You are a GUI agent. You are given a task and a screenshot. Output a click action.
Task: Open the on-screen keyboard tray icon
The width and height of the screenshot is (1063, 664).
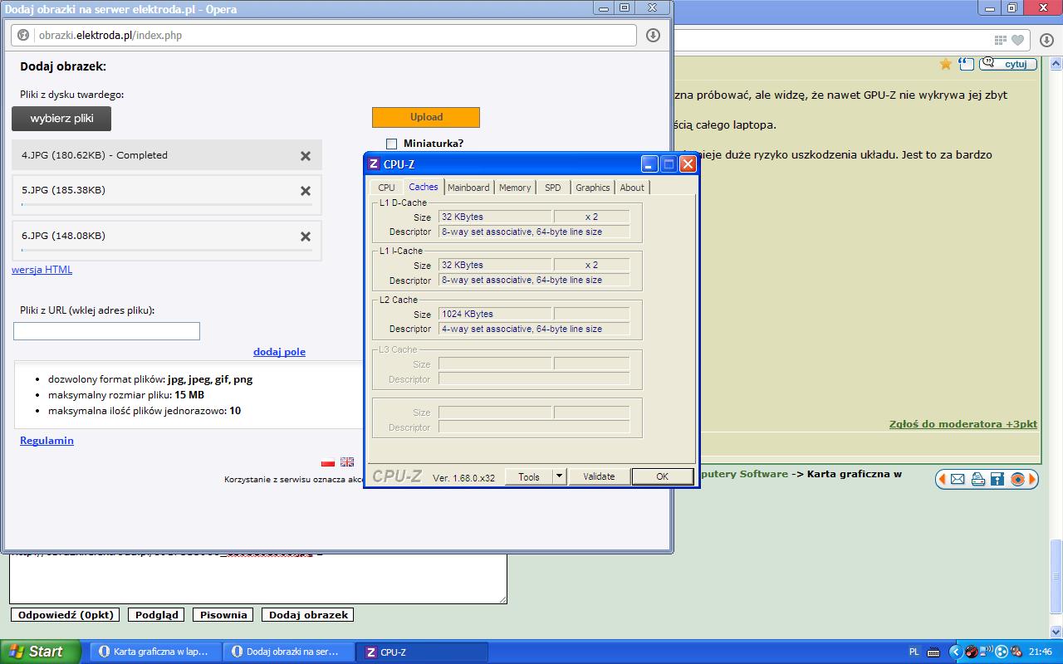point(933,652)
